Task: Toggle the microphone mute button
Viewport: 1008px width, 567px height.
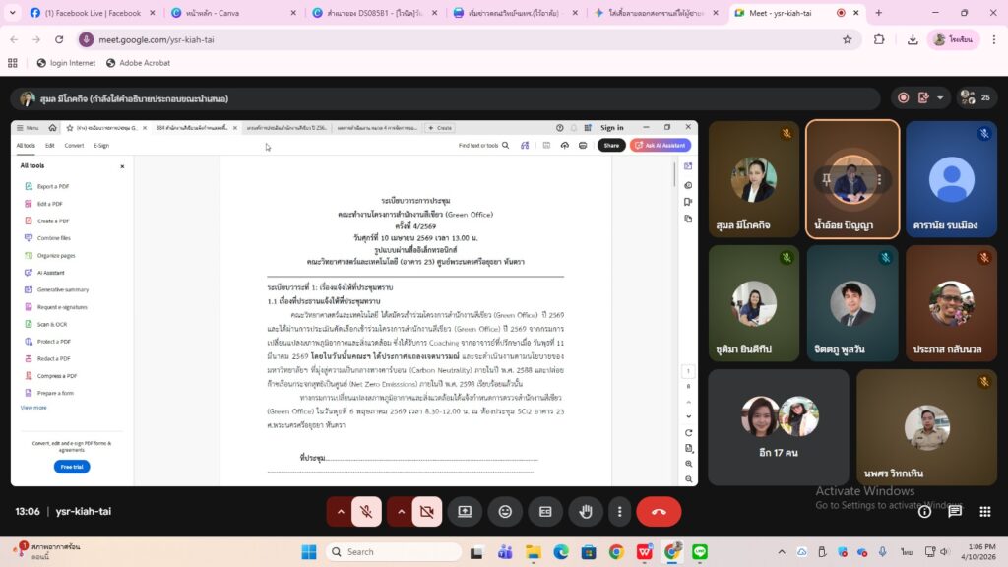Action: 366,512
